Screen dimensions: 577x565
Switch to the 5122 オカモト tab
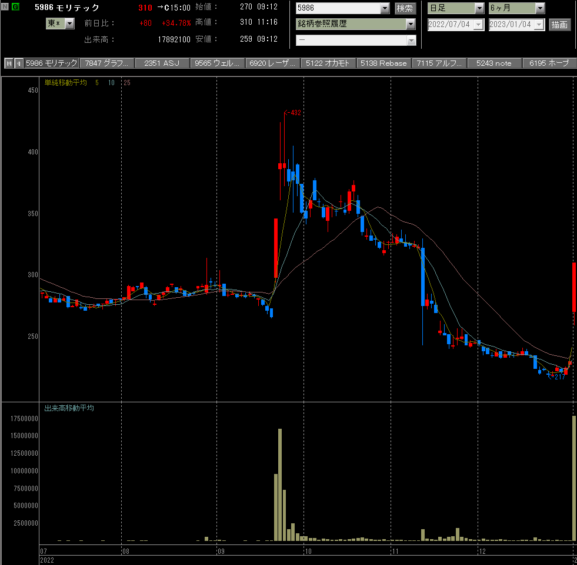[x=328, y=63]
